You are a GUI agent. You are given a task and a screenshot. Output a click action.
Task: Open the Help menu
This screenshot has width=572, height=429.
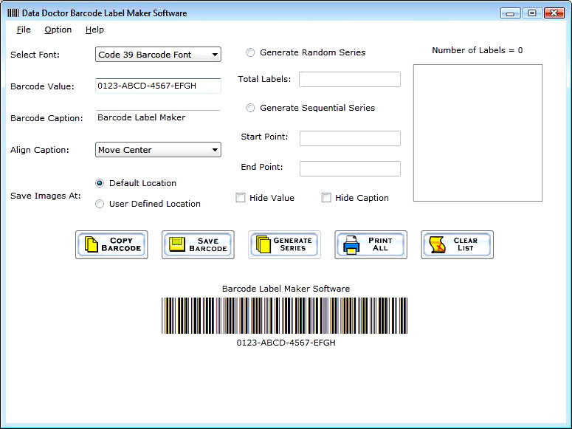click(x=94, y=30)
